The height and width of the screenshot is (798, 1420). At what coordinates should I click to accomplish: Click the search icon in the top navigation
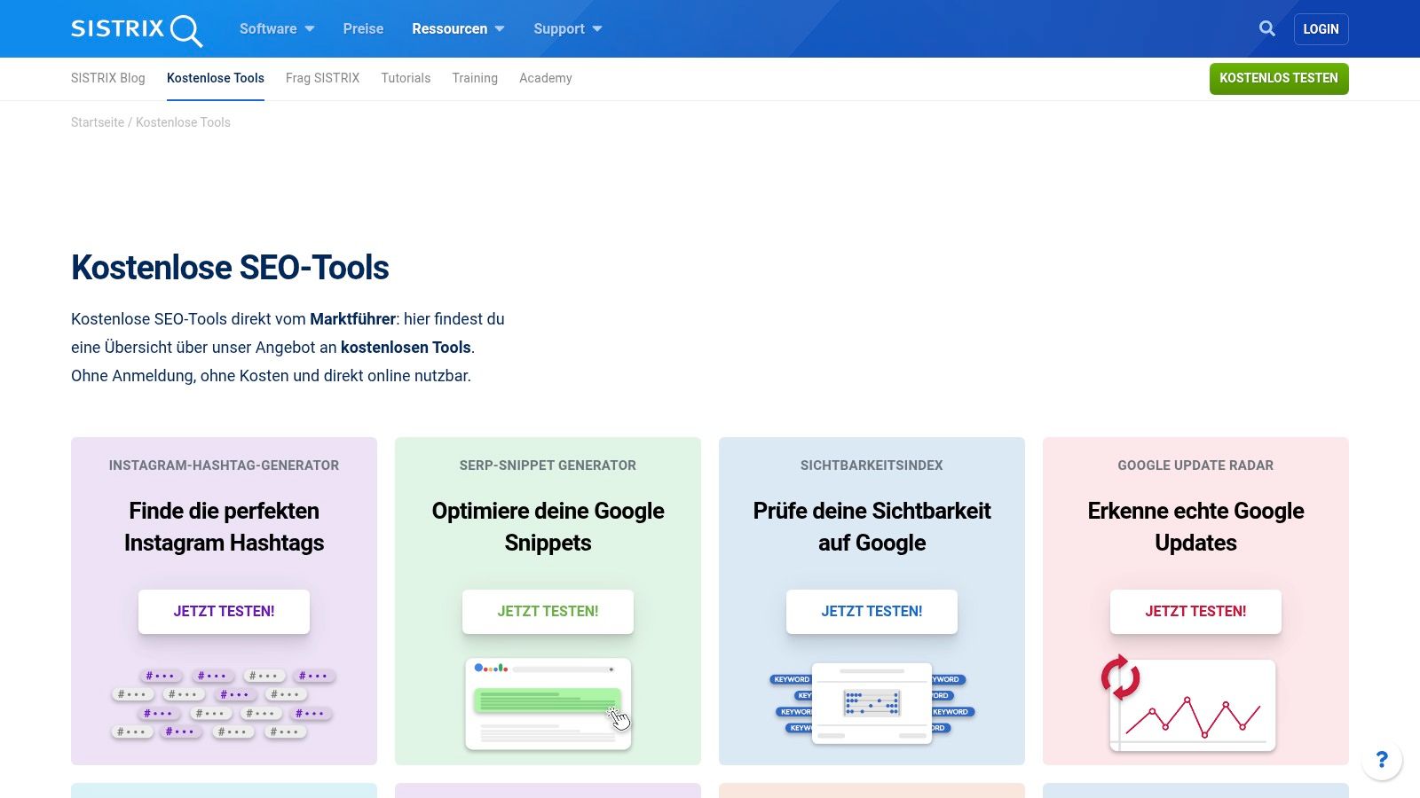[x=1266, y=27]
